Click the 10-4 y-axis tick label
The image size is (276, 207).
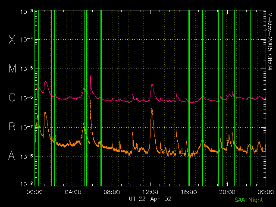(x=27, y=39)
